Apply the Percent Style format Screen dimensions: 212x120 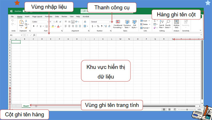(x=98, y=26)
